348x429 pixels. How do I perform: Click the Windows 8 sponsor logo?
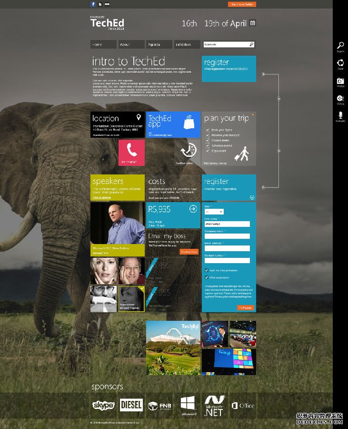[x=188, y=406]
